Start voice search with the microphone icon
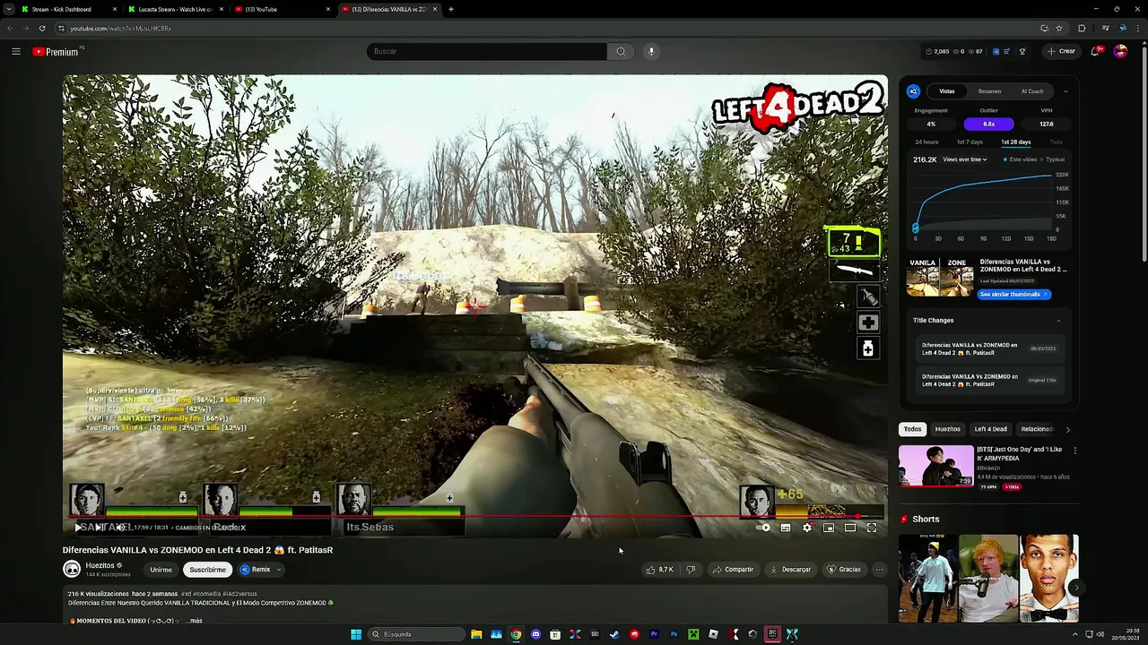Screen dimensions: 1148x645 [x=651, y=51]
